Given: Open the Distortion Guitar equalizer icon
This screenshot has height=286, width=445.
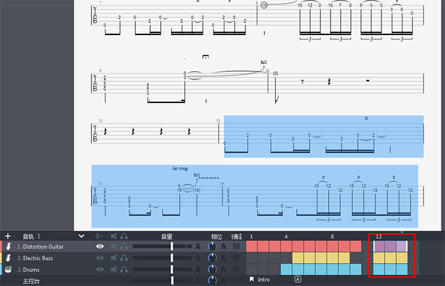Looking at the screenshot, I should [x=236, y=247].
